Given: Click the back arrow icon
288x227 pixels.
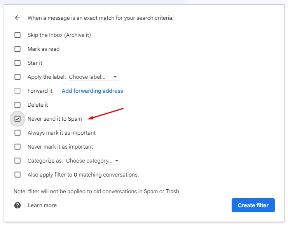Looking at the screenshot, I should pyautogui.click(x=17, y=18).
